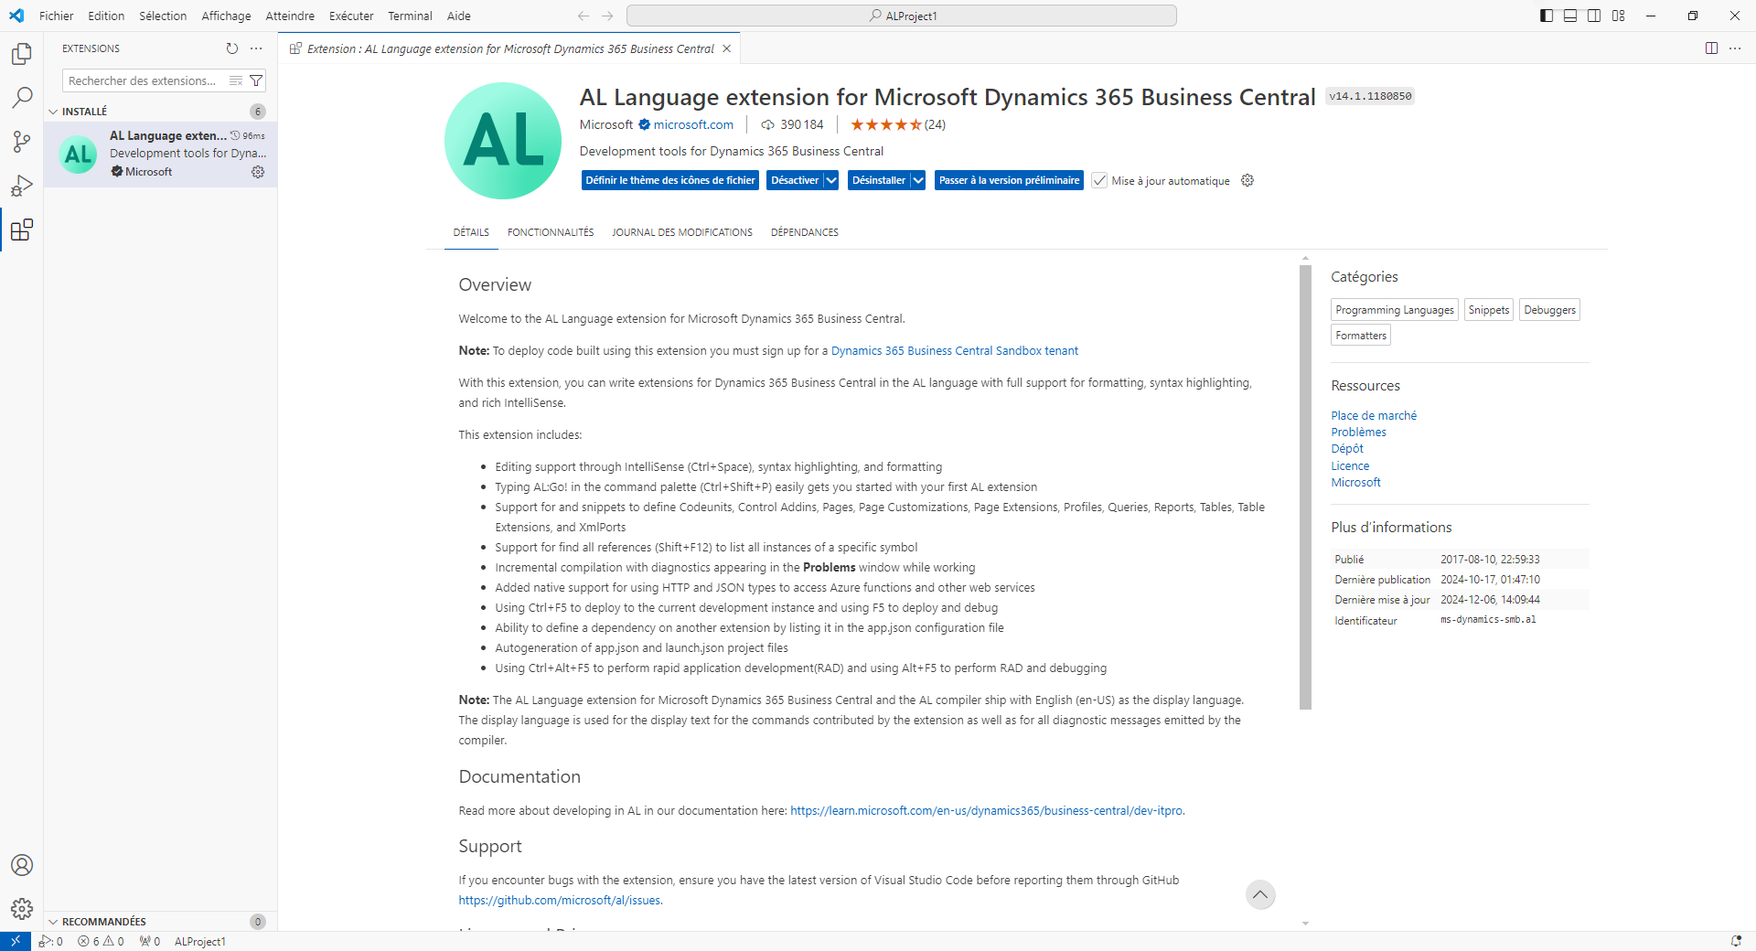
Task: Toggle the primary sidebar layout button
Action: 1547,16
